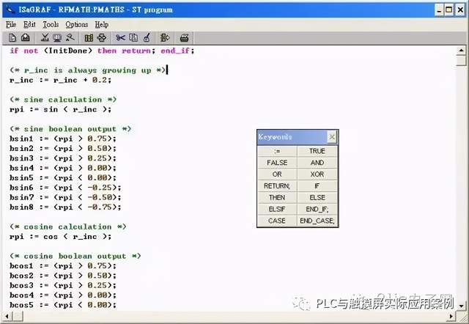Open the Options menu

[x=77, y=24]
